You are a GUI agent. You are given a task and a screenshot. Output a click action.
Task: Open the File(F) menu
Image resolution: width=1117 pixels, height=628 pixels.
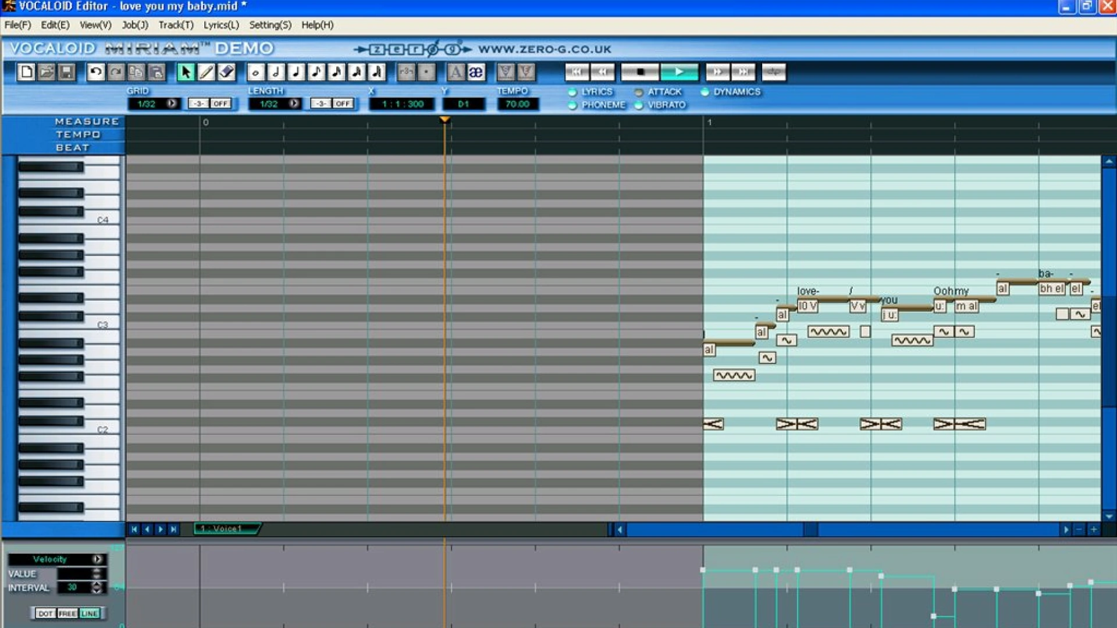[17, 25]
